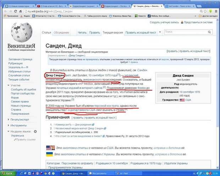Screen dimensions: 220x176
Task: Close the Санден, Джед Wikipedia tab
Action: point(161,6)
